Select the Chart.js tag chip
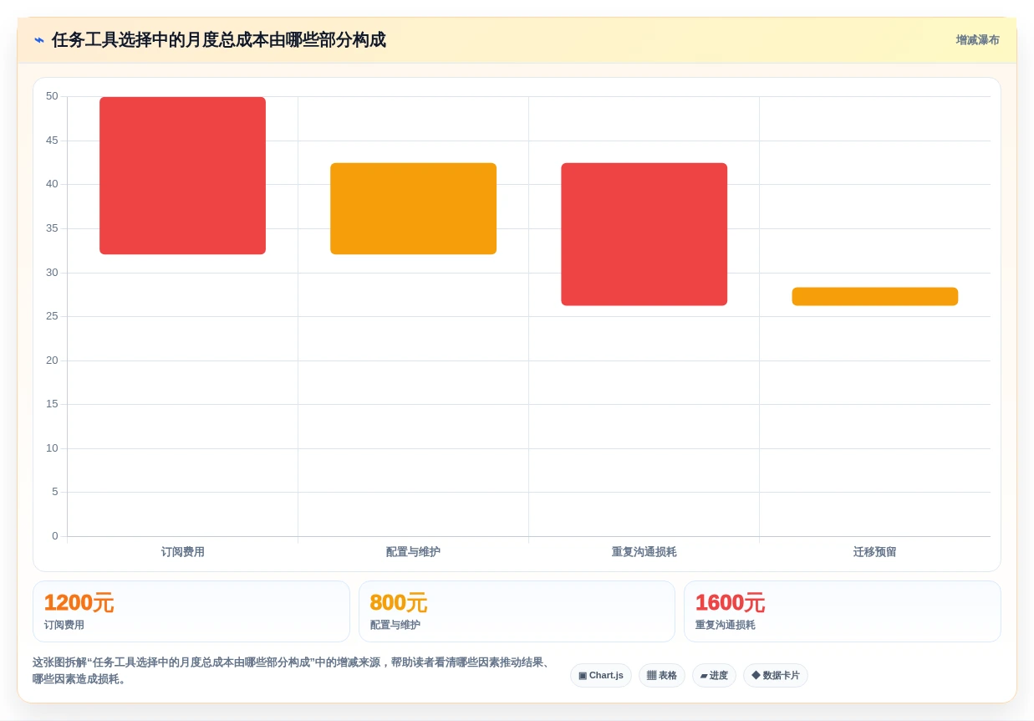The height and width of the screenshot is (721, 1034). [x=601, y=676]
